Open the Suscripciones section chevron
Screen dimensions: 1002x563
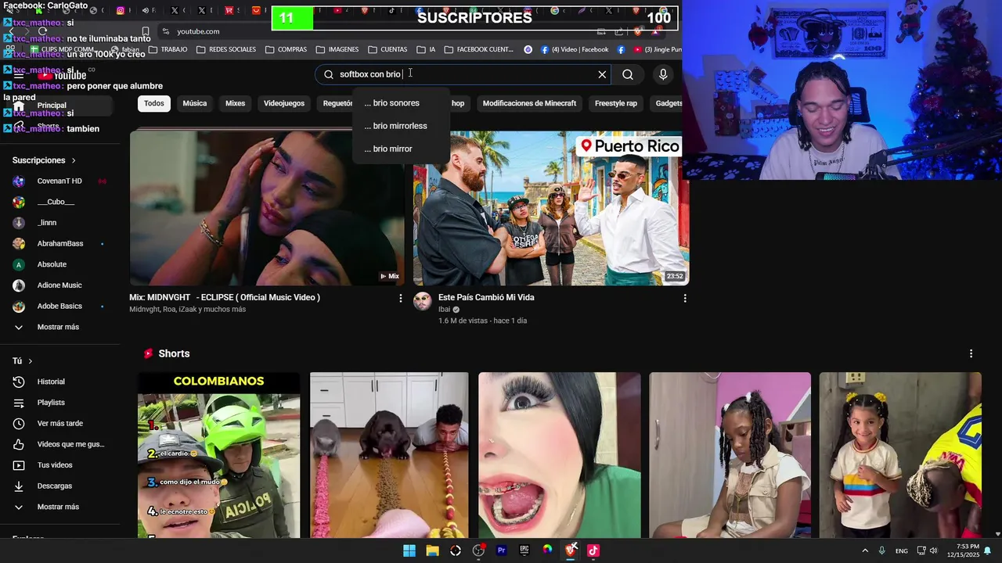(x=74, y=160)
